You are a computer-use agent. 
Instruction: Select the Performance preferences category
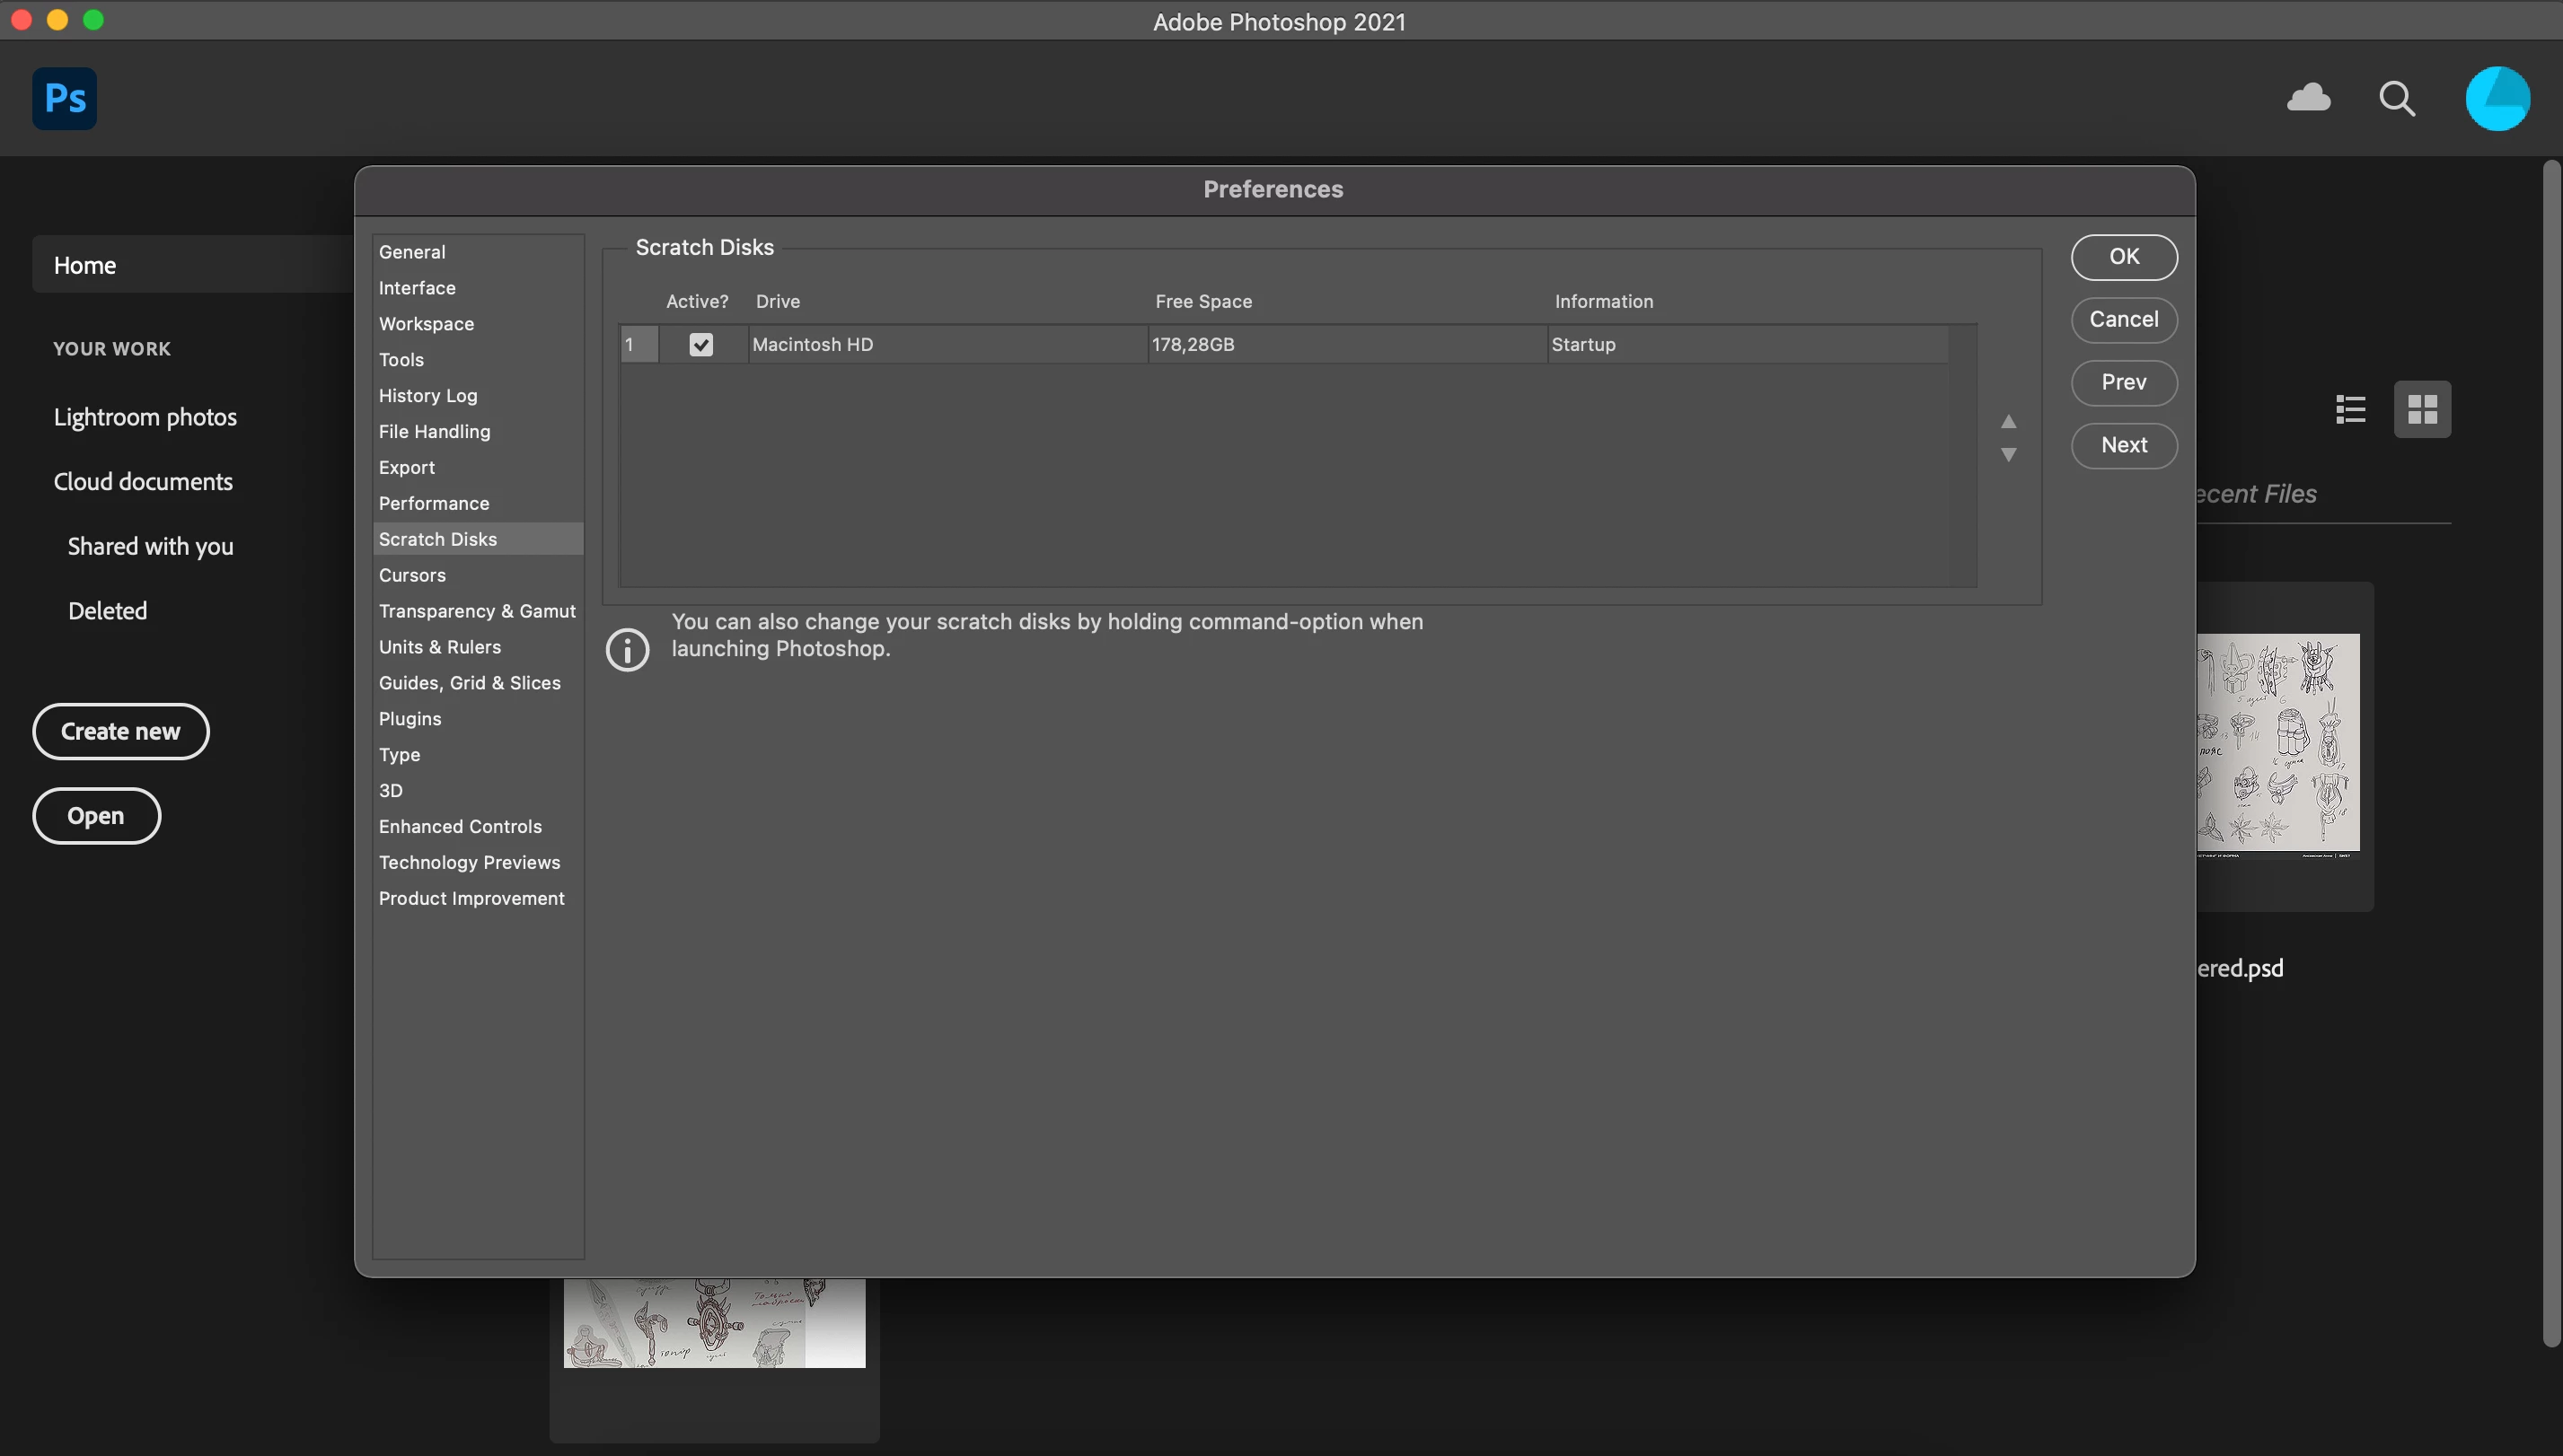(433, 503)
